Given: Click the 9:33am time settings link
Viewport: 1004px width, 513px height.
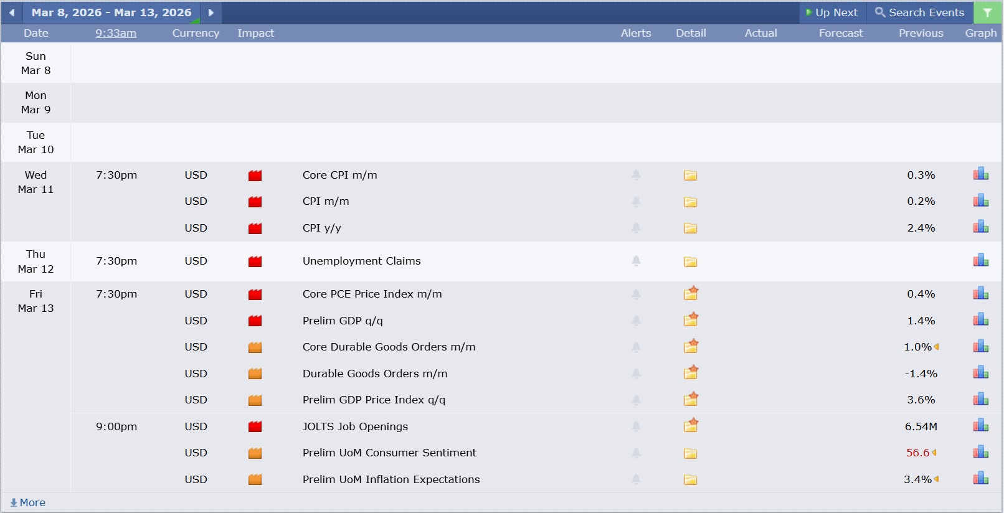Looking at the screenshot, I should 116,33.
